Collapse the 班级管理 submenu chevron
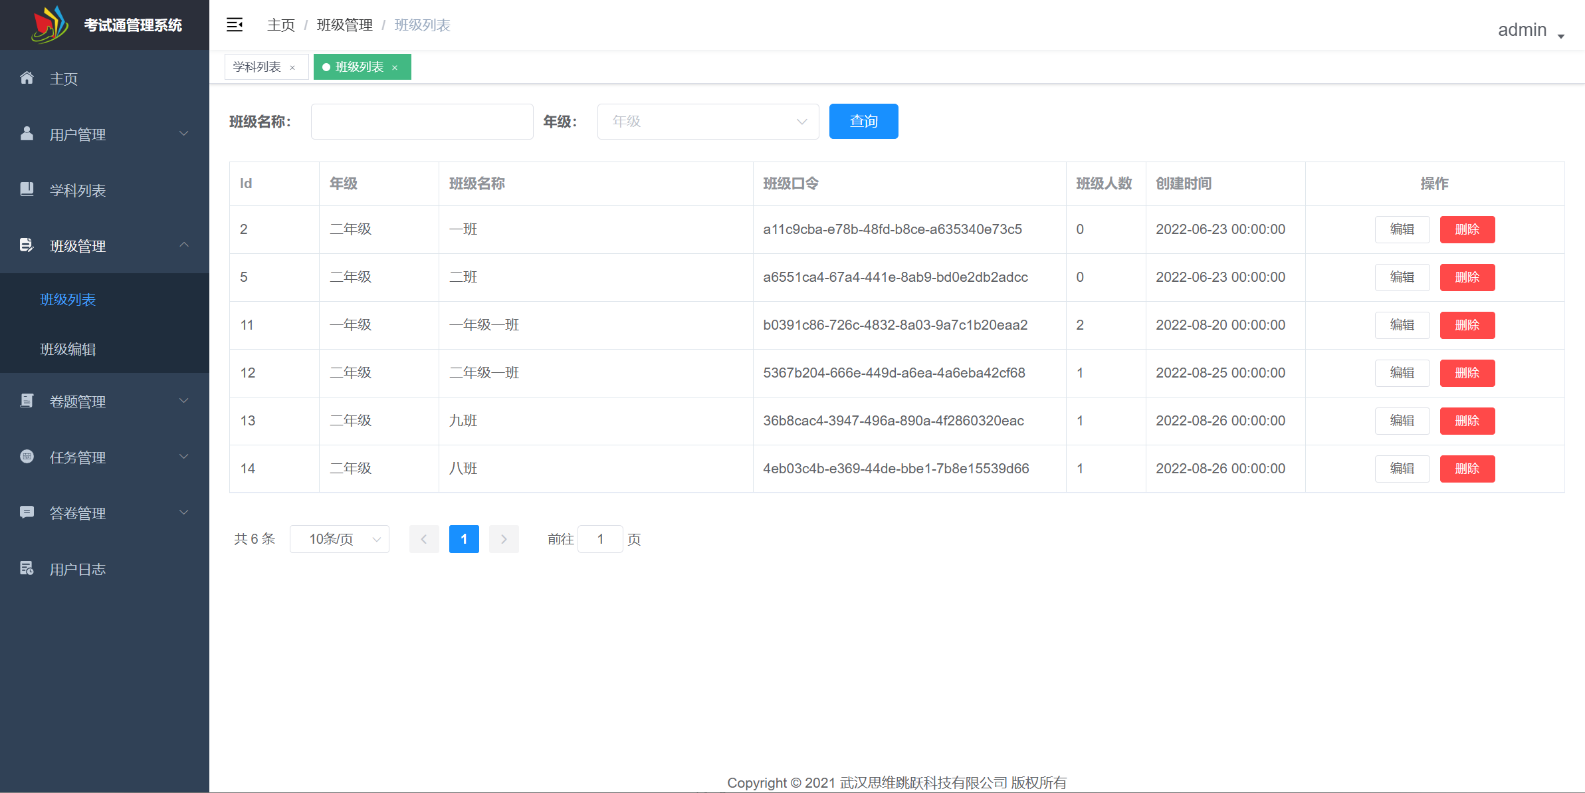Image resolution: width=1585 pixels, height=793 pixels. pos(184,245)
